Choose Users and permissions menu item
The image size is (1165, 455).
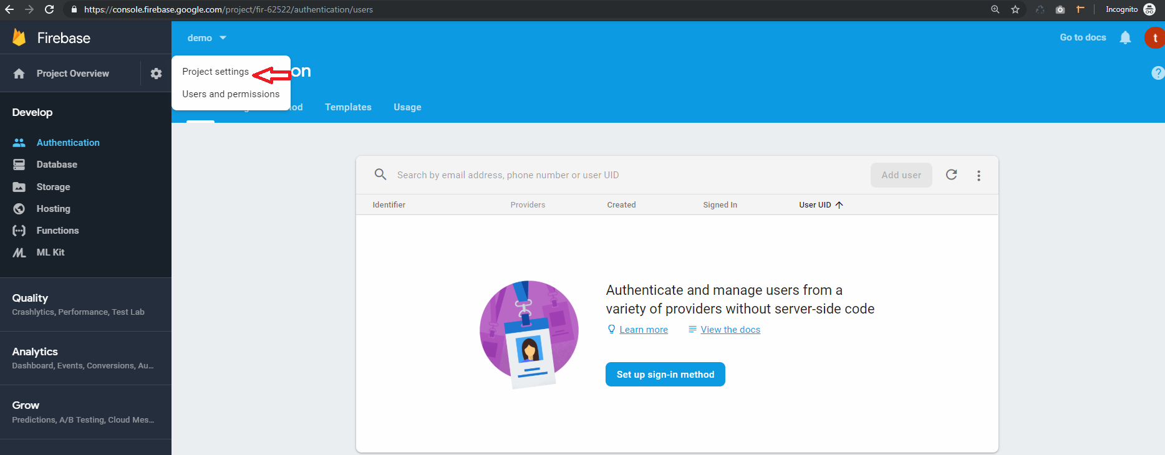231,94
